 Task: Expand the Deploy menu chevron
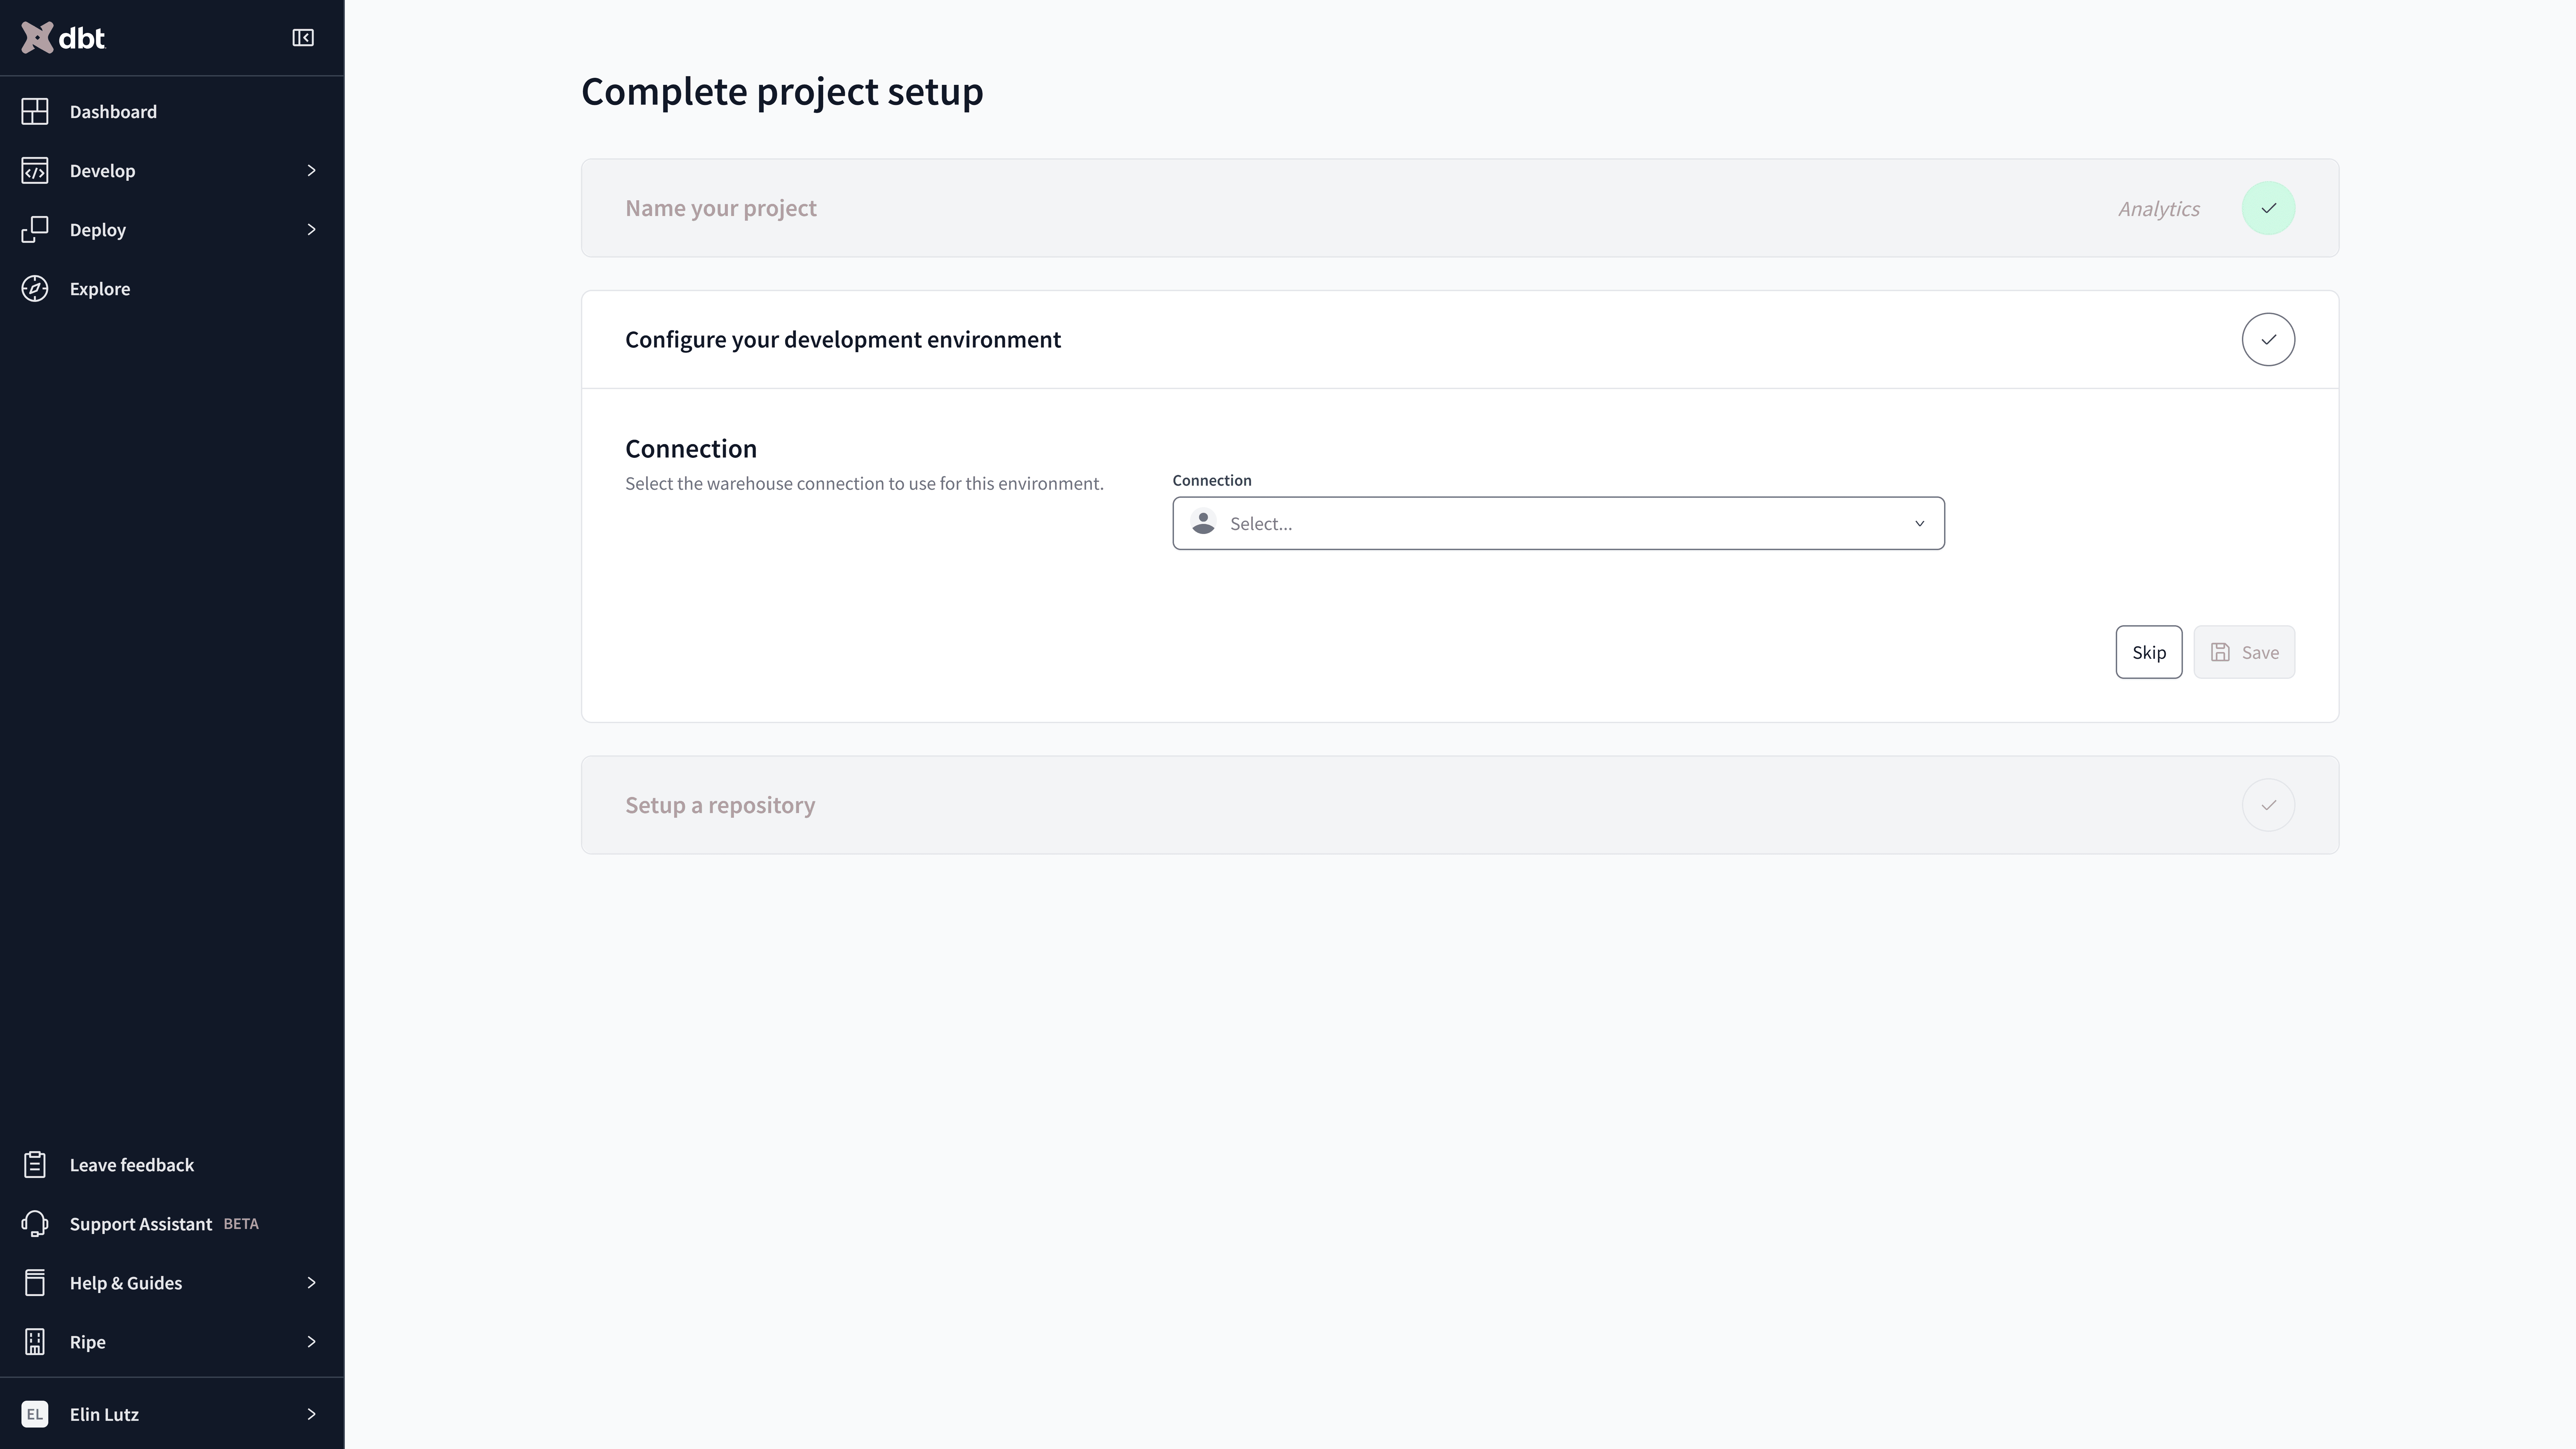(x=311, y=229)
